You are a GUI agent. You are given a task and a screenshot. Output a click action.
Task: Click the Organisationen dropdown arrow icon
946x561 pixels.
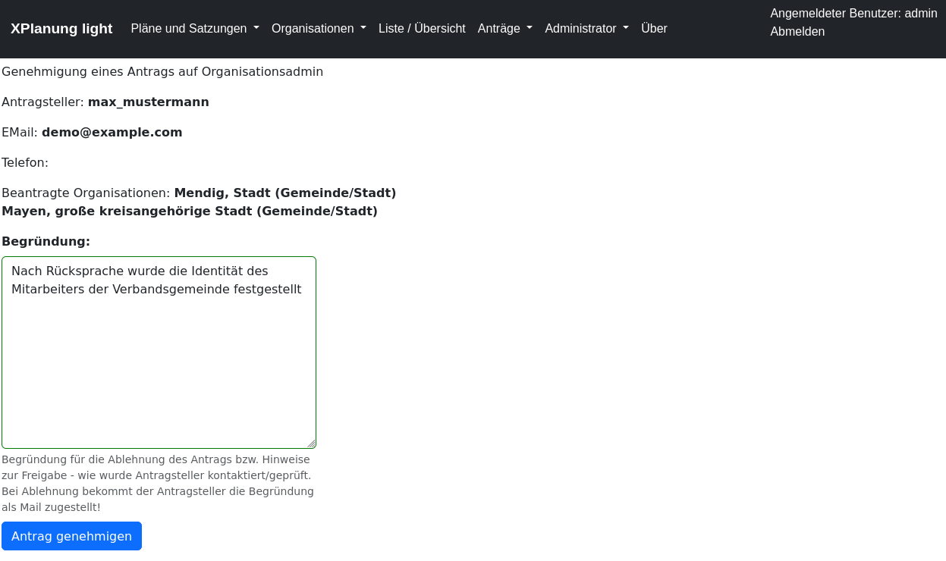point(363,28)
